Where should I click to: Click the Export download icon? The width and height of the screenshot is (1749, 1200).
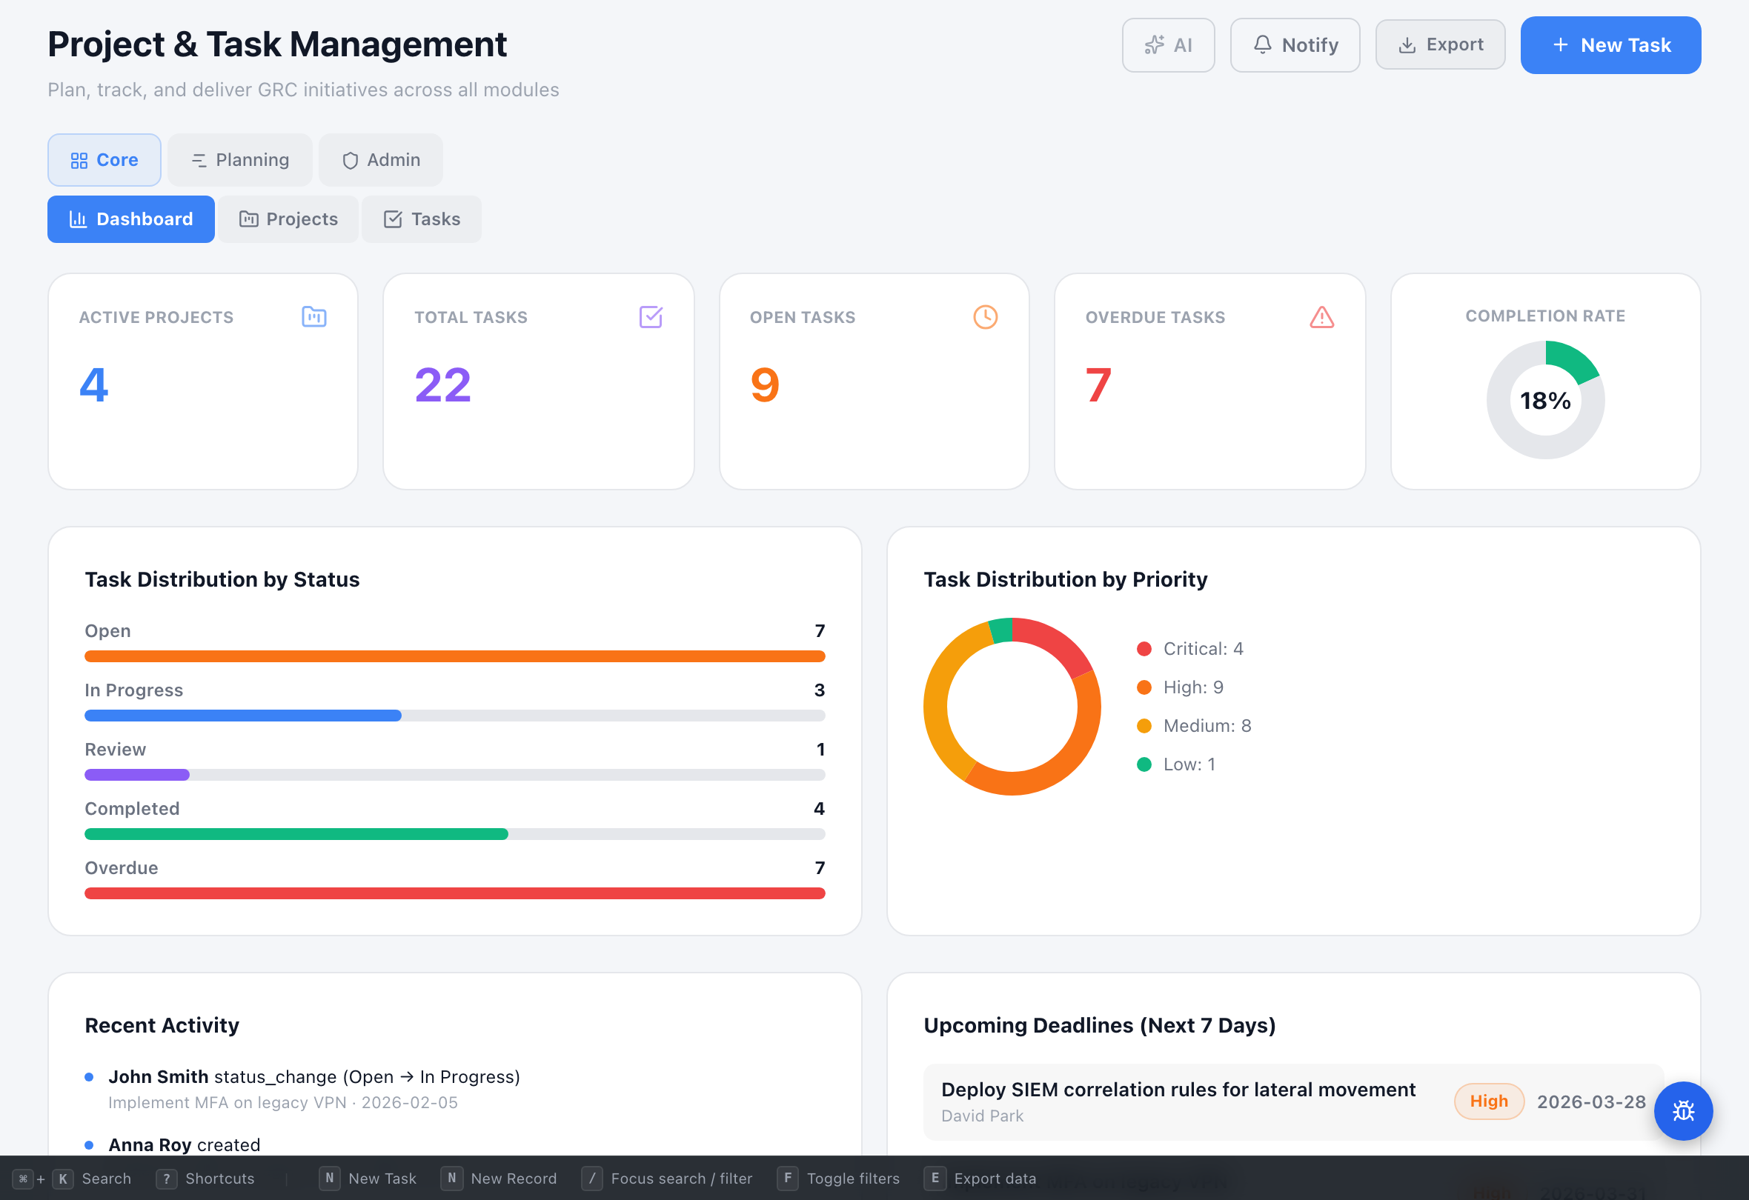pos(1407,44)
